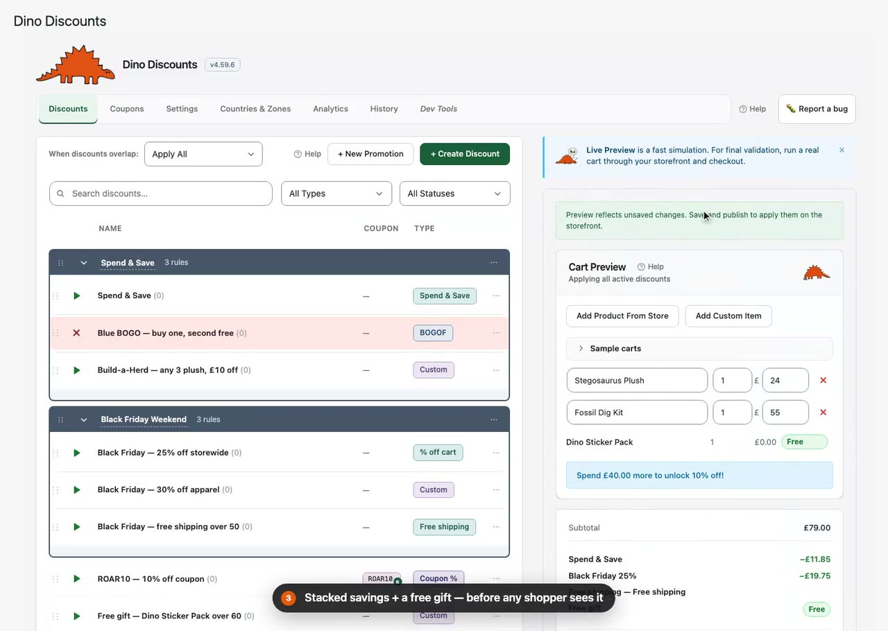
Task: Open options for Black Friday free shipping
Action: [496, 527]
